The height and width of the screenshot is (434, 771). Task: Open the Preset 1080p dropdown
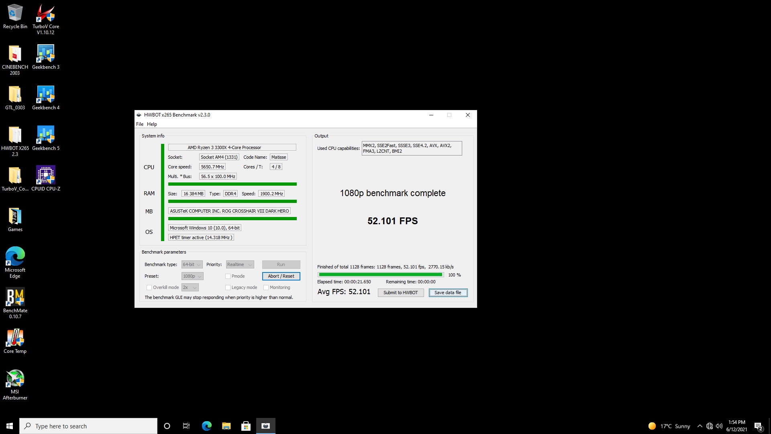pos(192,276)
